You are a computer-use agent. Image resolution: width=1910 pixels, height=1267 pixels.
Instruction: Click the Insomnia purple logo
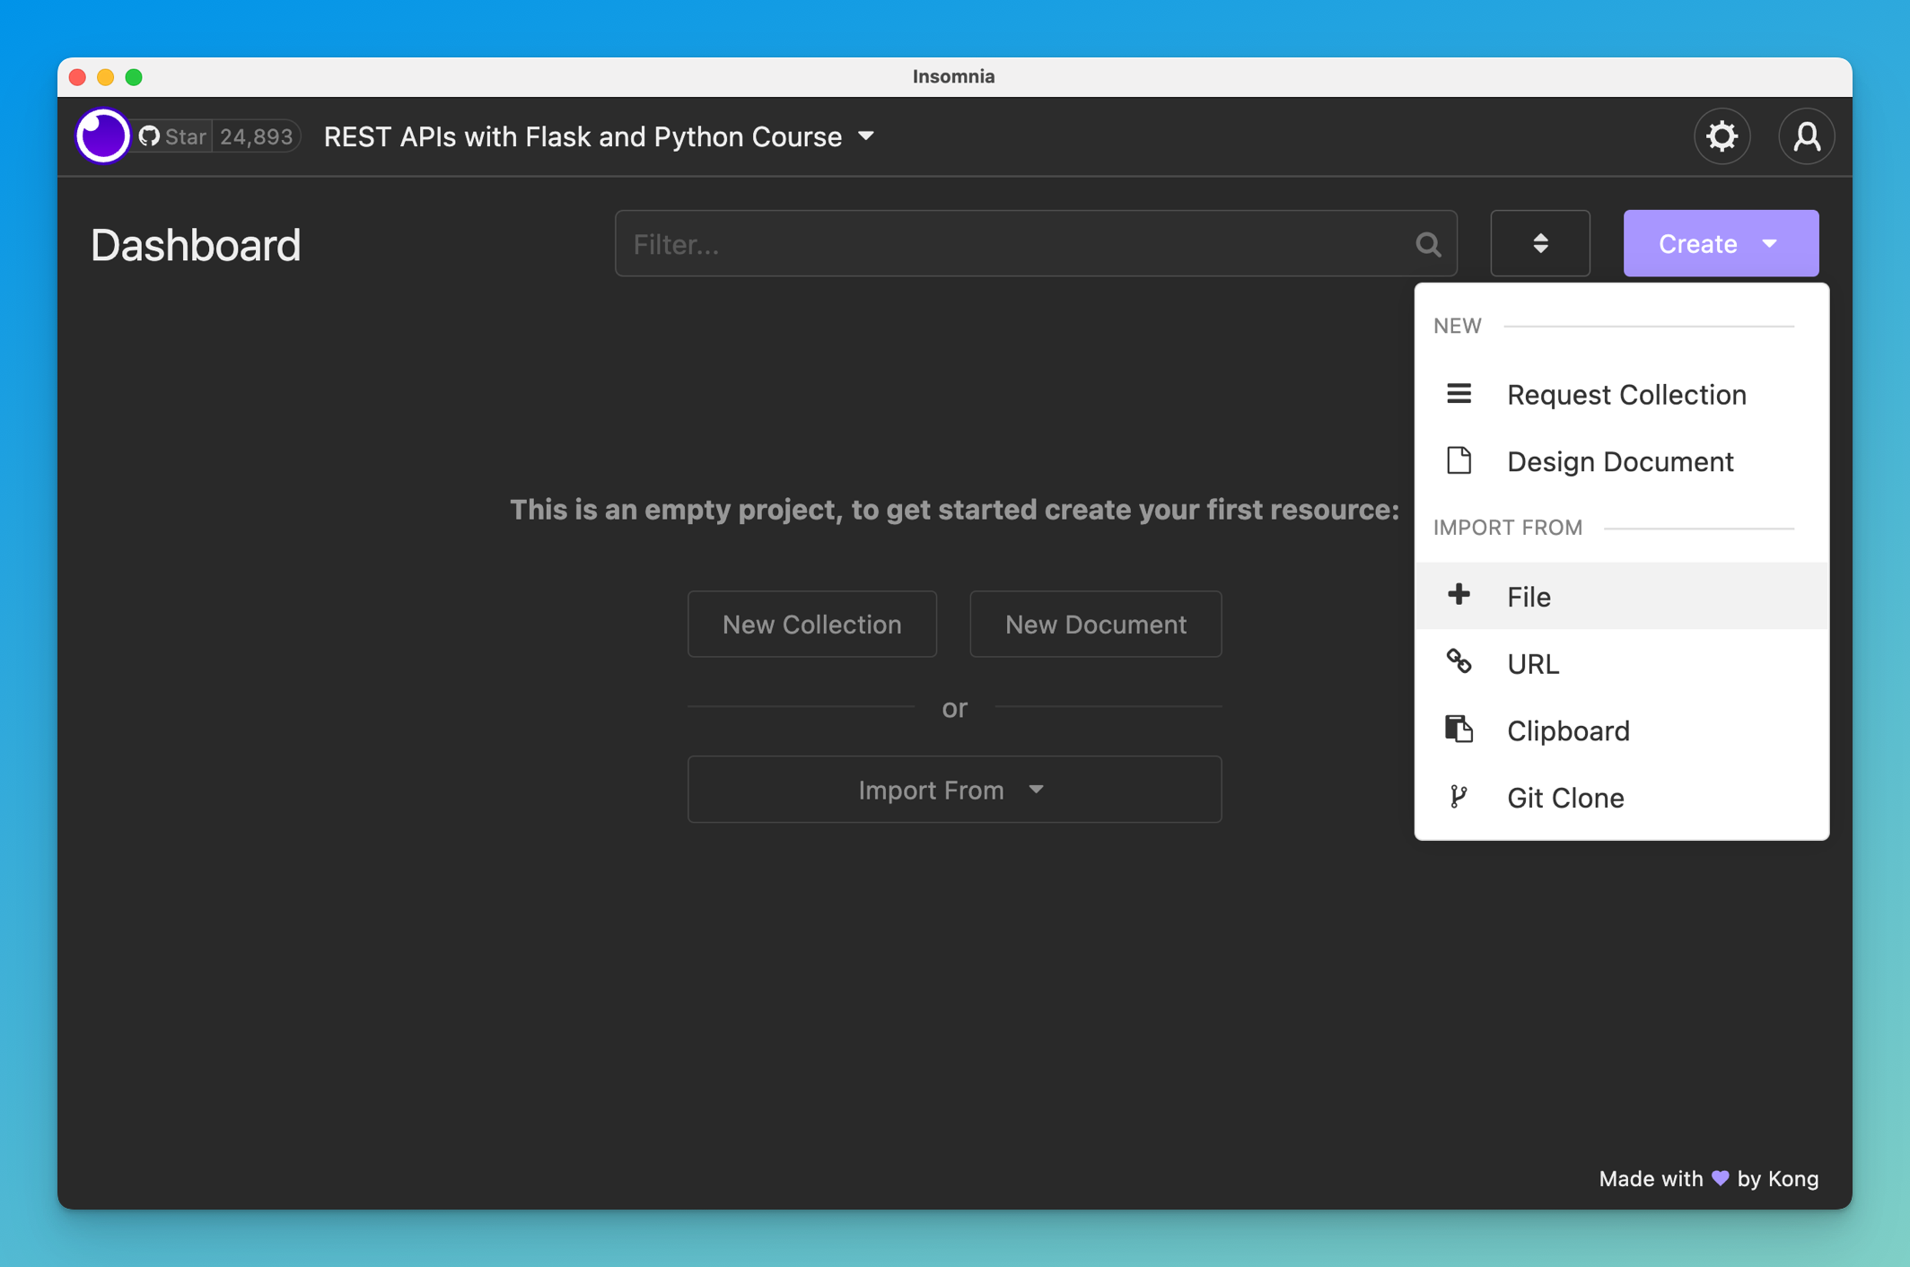coord(102,136)
